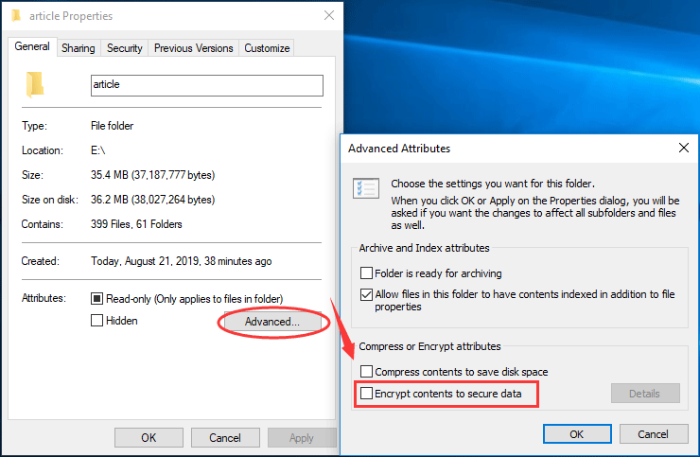Click the Details button beside Encrypt option
This screenshot has height=457, width=700.
pyautogui.click(x=644, y=393)
